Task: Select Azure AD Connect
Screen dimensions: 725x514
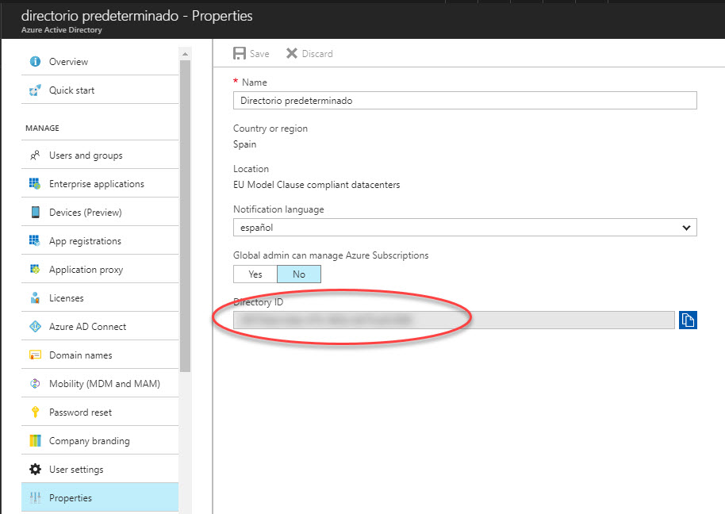Action: (100, 326)
